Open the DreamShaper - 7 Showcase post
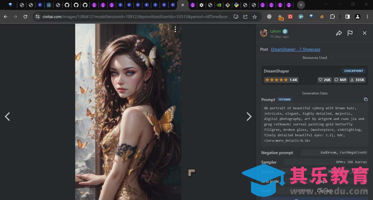The height and width of the screenshot is (200, 373). click(x=295, y=49)
